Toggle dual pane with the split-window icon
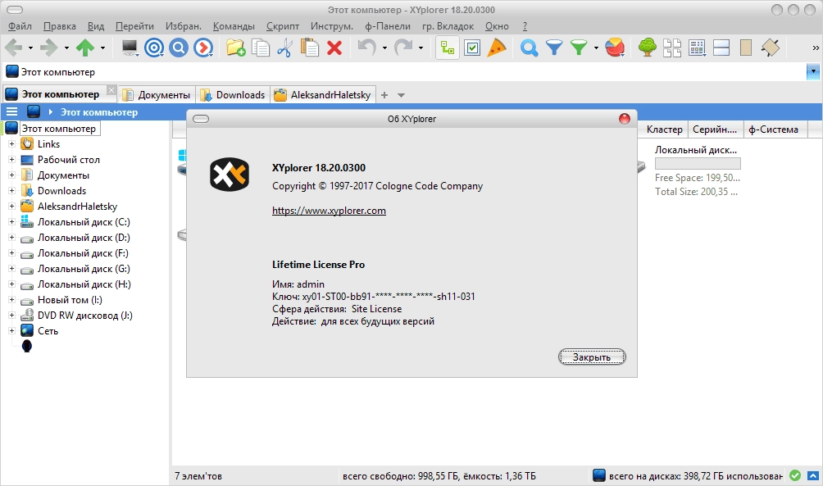This screenshot has width=823, height=486. [721, 48]
